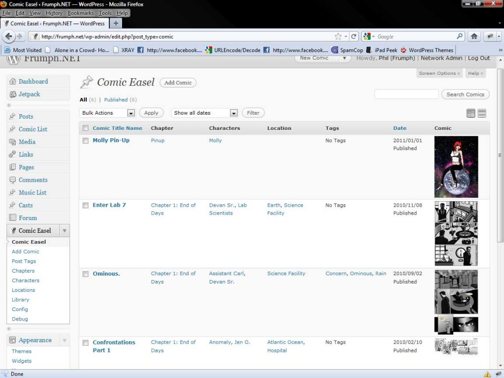Image resolution: width=504 pixels, height=378 pixels.
Task: Bookmark this page with the star icon
Action: coord(338,36)
